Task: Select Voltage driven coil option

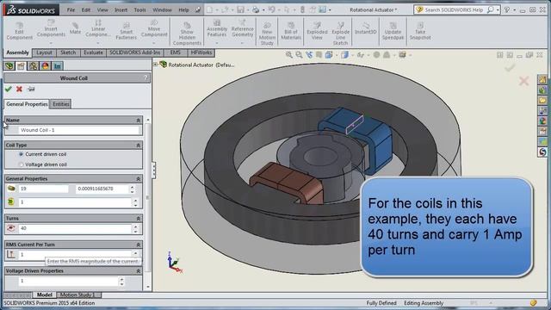Action: pos(21,164)
